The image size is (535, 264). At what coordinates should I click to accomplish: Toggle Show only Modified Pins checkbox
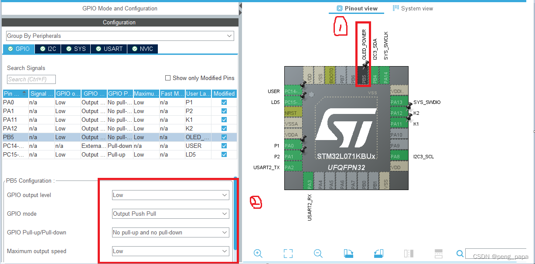point(168,78)
